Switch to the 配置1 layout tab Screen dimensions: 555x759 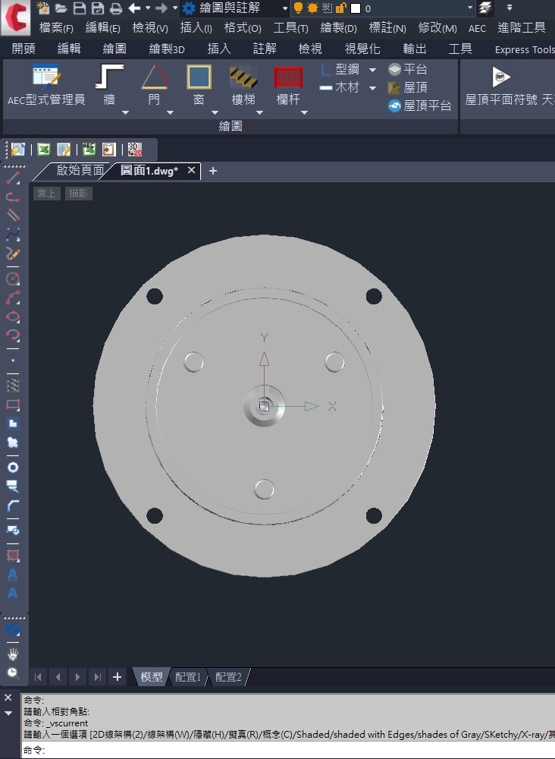click(x=187, y=677)
